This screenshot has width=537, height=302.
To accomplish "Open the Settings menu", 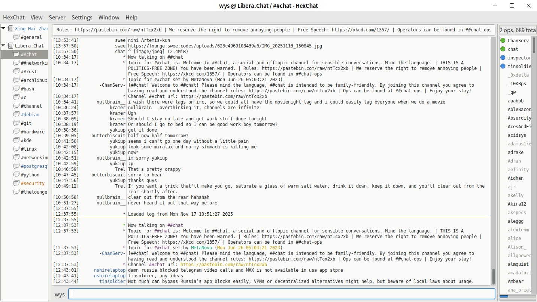I will 82,17.
